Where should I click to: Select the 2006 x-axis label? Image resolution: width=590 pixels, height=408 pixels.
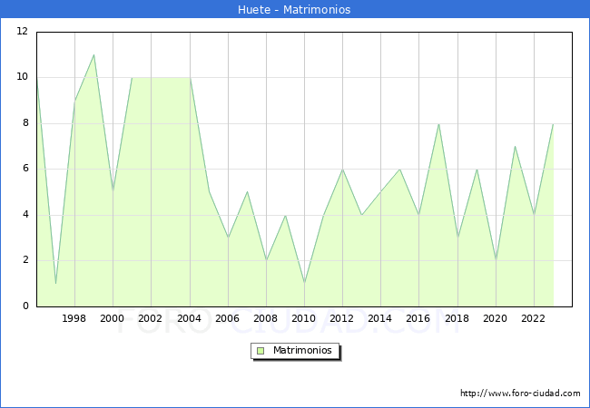(227, 318)
